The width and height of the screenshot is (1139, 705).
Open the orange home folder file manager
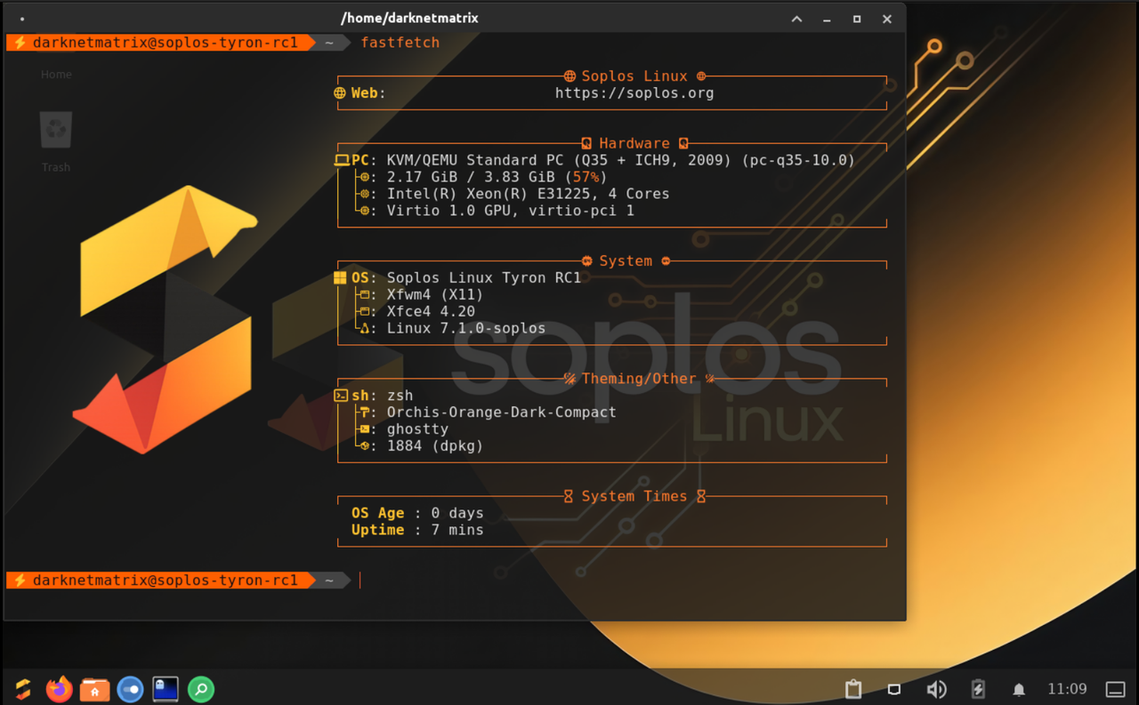(94, 689)
